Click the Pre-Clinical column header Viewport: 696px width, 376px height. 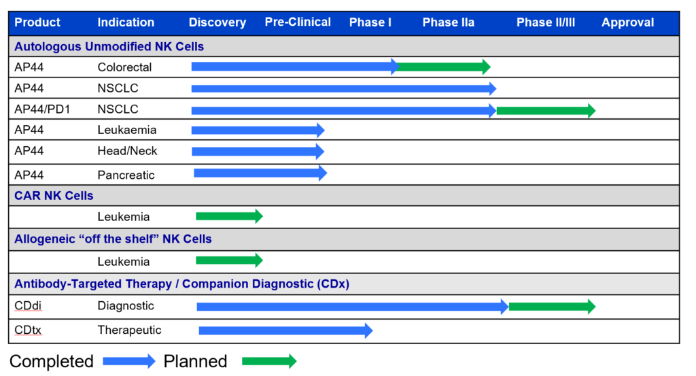tap(298, 22)
